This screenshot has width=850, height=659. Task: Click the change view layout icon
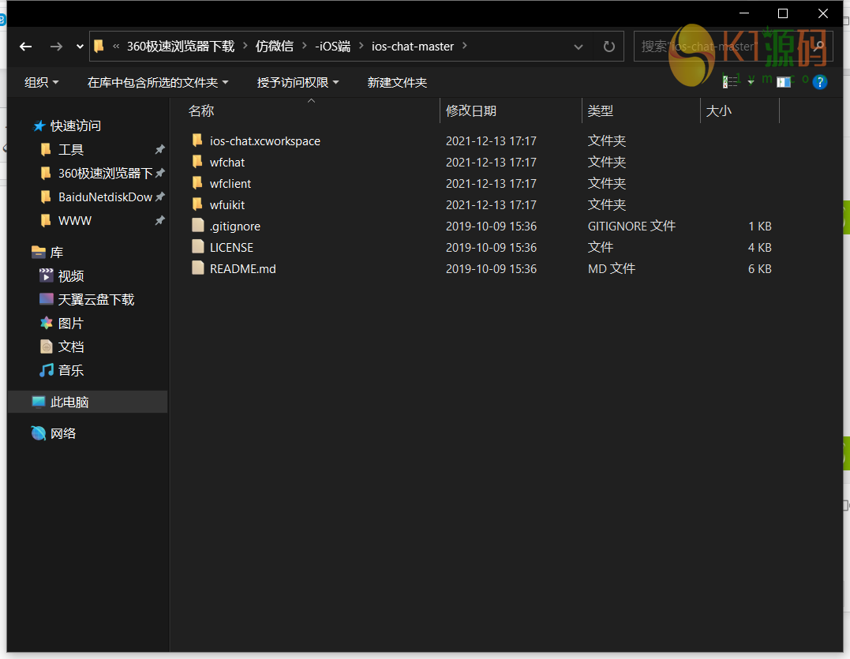pyautogui.click(x=731, y=82)
